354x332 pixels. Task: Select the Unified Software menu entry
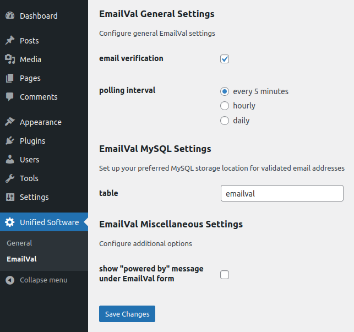coord(44,222)
